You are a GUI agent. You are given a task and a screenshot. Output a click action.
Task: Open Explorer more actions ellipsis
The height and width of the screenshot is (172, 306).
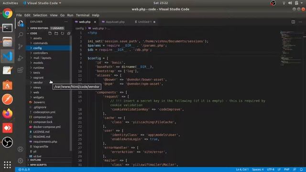click(x=66, y=22)
